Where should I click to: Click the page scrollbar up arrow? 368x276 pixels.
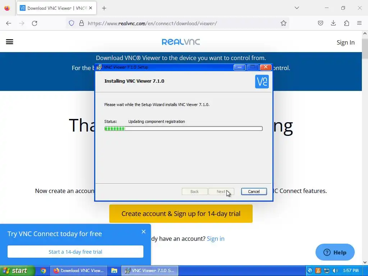click(x=365, y=33)
